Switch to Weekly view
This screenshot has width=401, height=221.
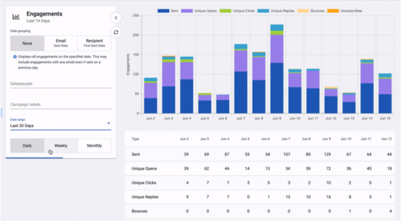tap(61, 145)
